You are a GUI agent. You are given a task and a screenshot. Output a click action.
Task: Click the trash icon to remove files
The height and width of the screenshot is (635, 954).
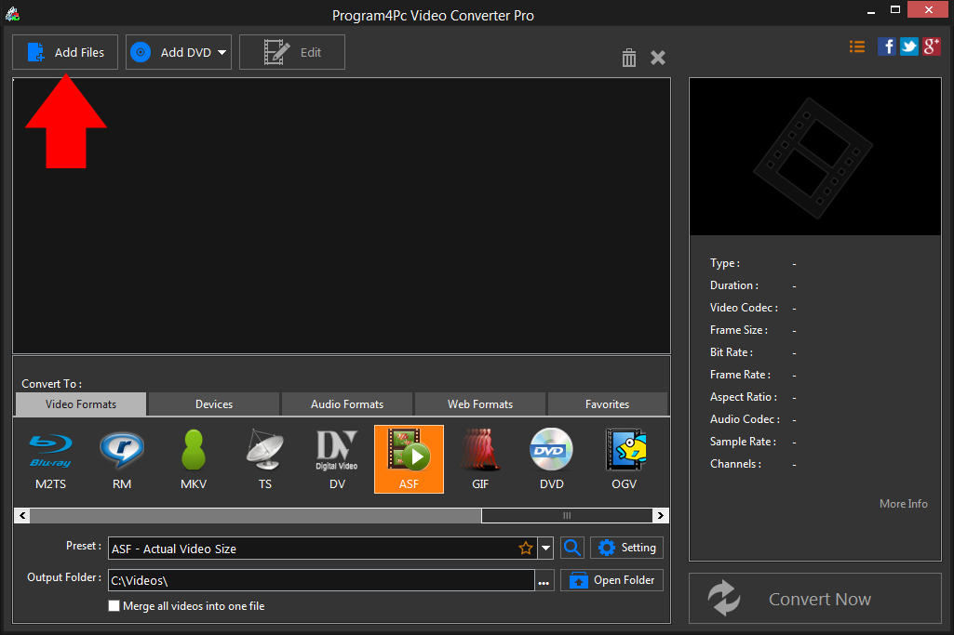click(629, 58)
